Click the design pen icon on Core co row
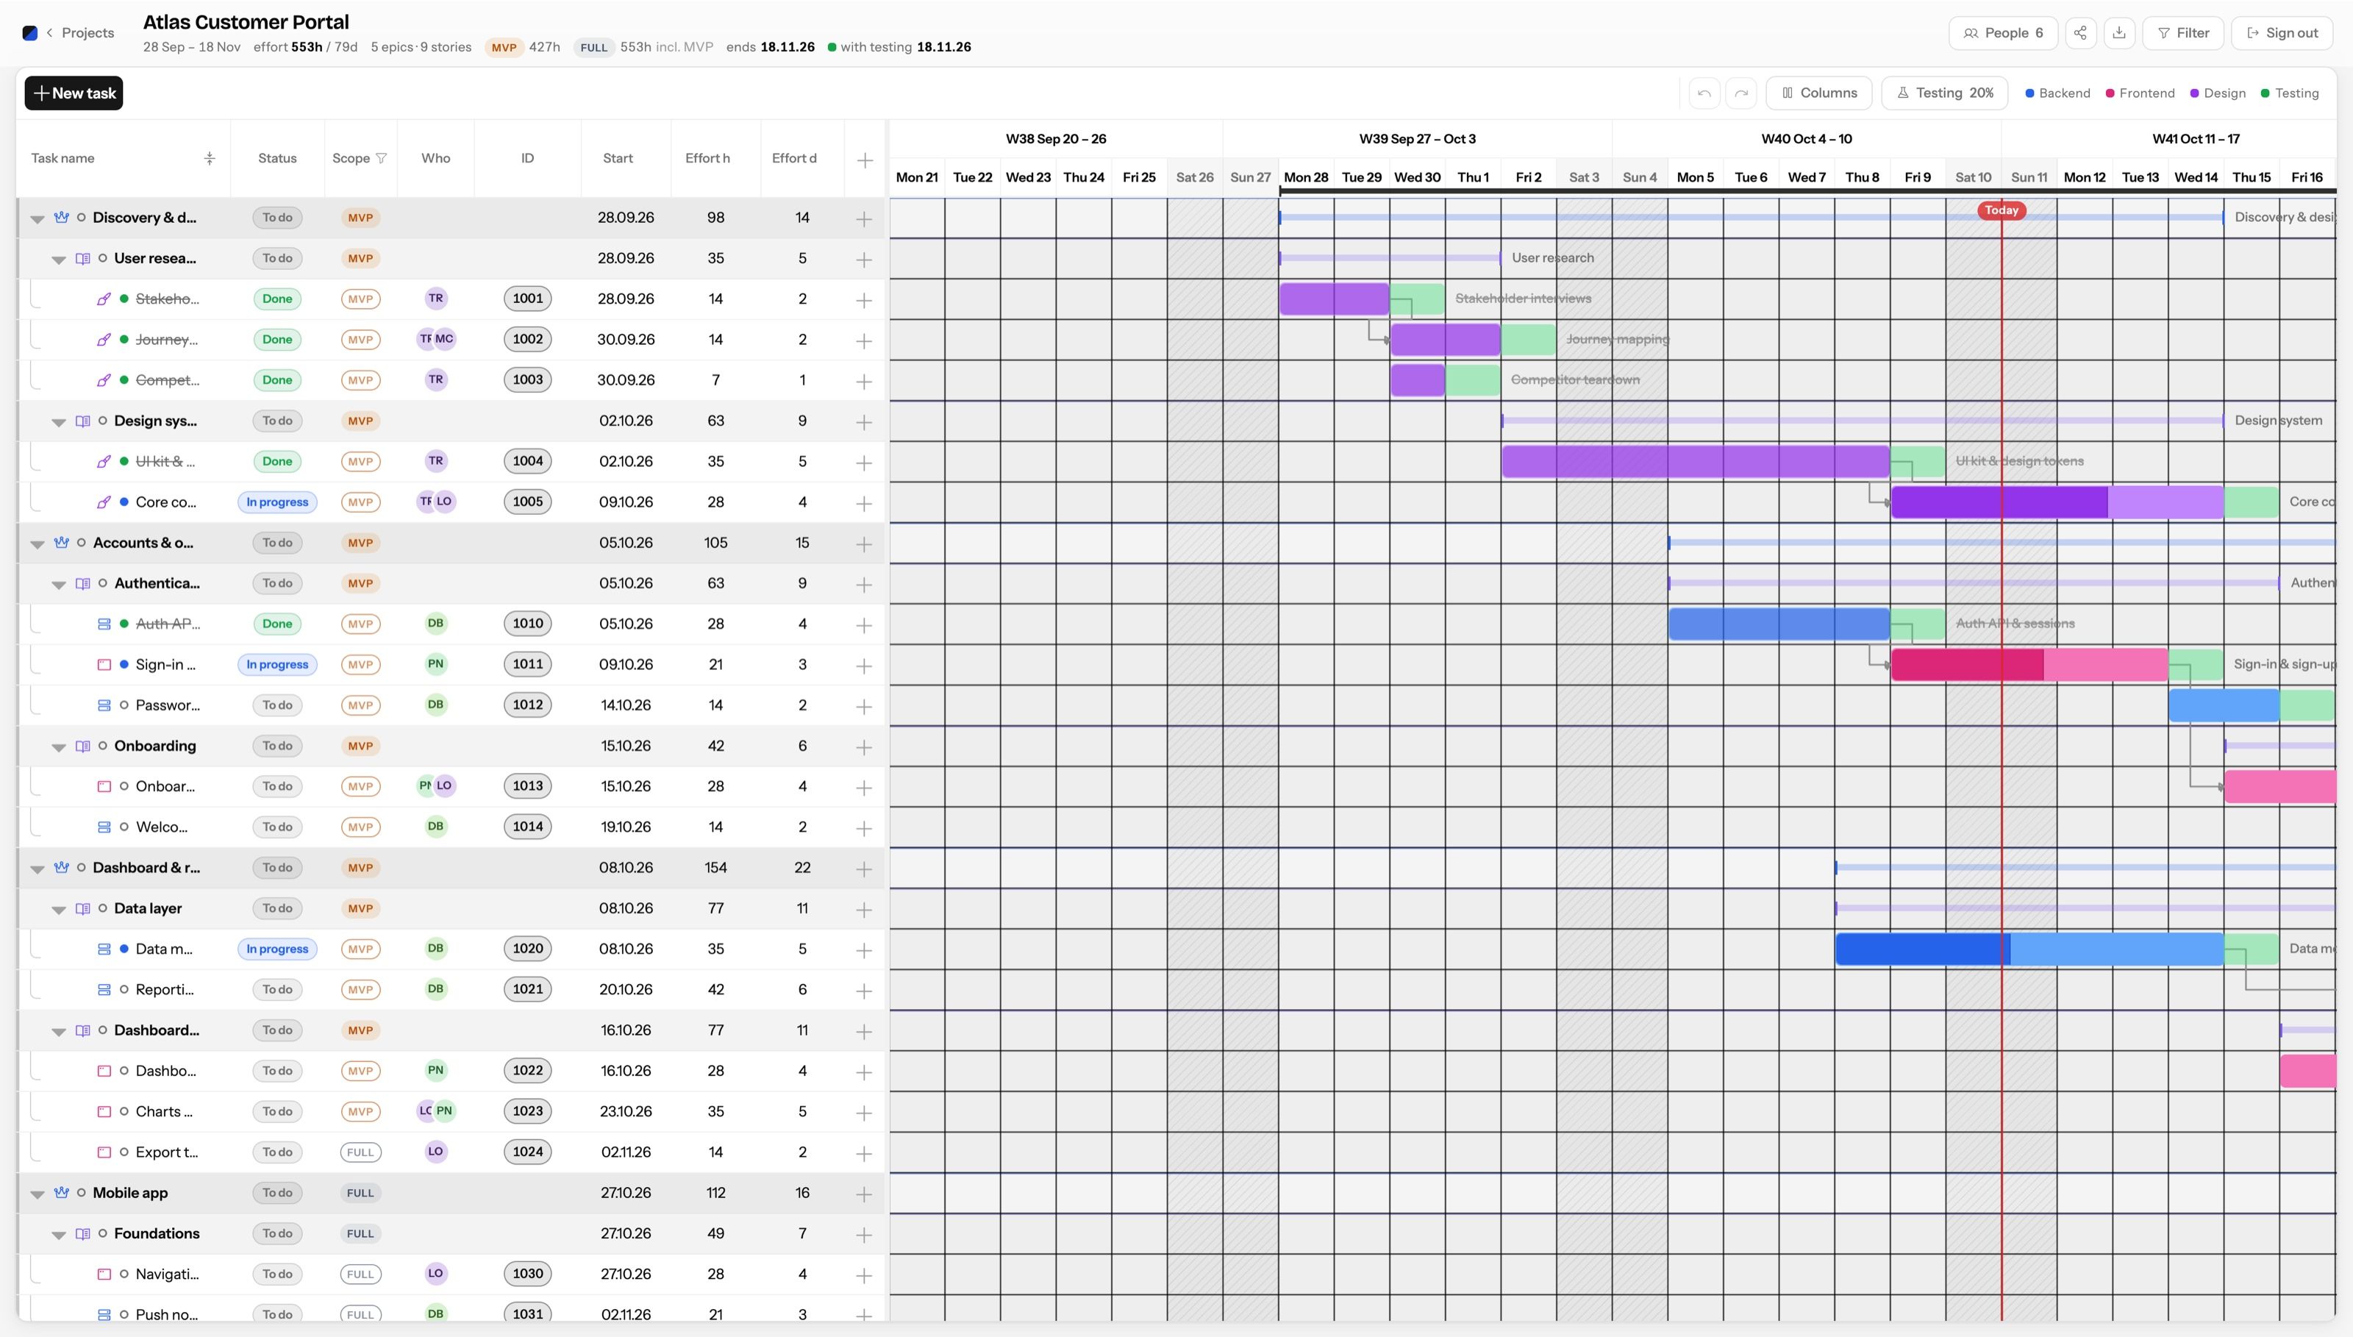This screenshot has height=1337, width=2353. (104, 502)
